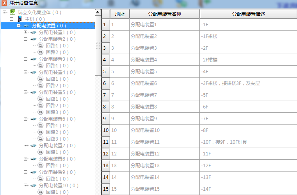Click the host device icon beside 主机
The image size is (297, 195).
pos(20,19)
